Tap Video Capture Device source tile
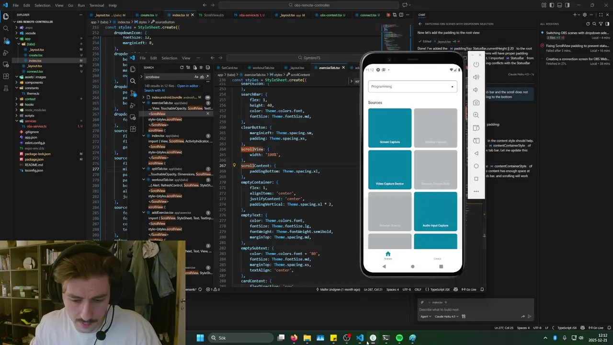This screenshot has width=613, height=345. click(390, 170)
